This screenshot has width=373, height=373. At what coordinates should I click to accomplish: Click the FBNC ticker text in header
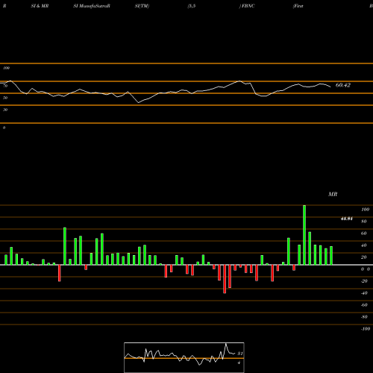point(248,6)
